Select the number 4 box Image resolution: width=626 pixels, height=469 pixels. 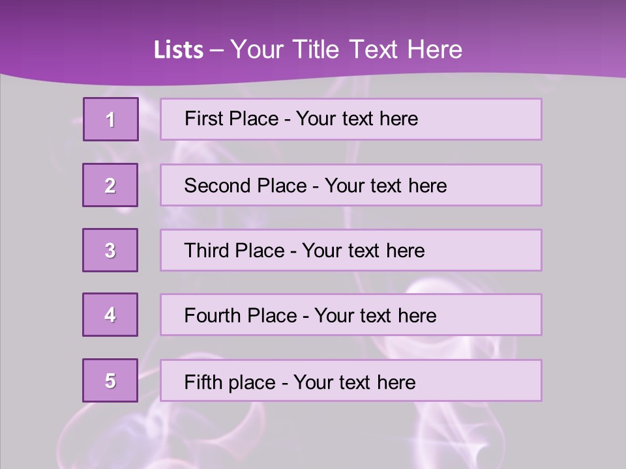(110, 315)
